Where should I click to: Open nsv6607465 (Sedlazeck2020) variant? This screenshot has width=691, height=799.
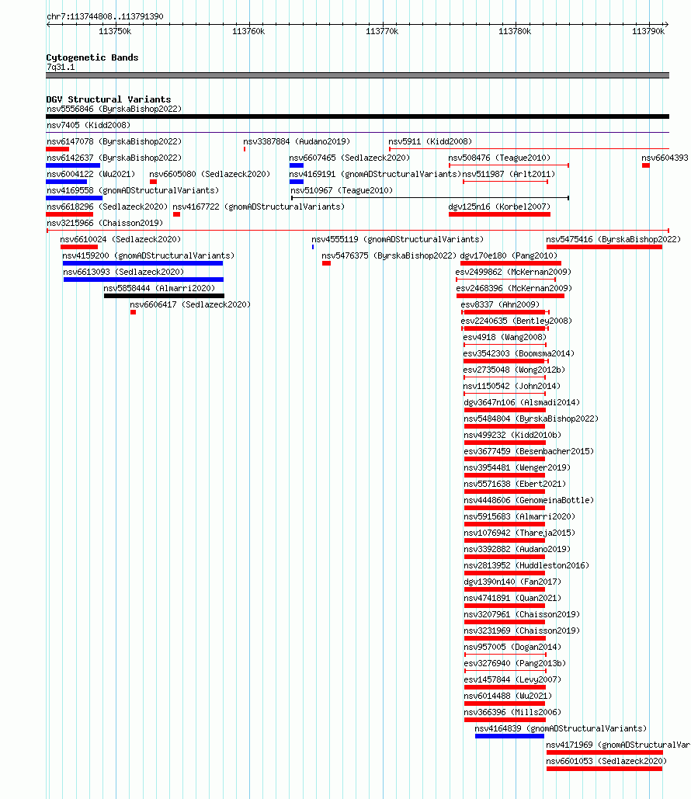click(349, 158)
